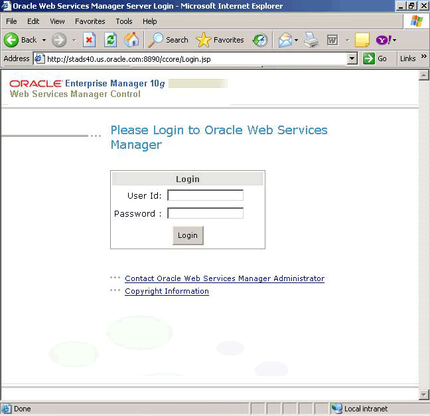The width and height of the screenshot is (430, 416).
Task: Click the yellow sticky note icon
Action: [362, 40]
